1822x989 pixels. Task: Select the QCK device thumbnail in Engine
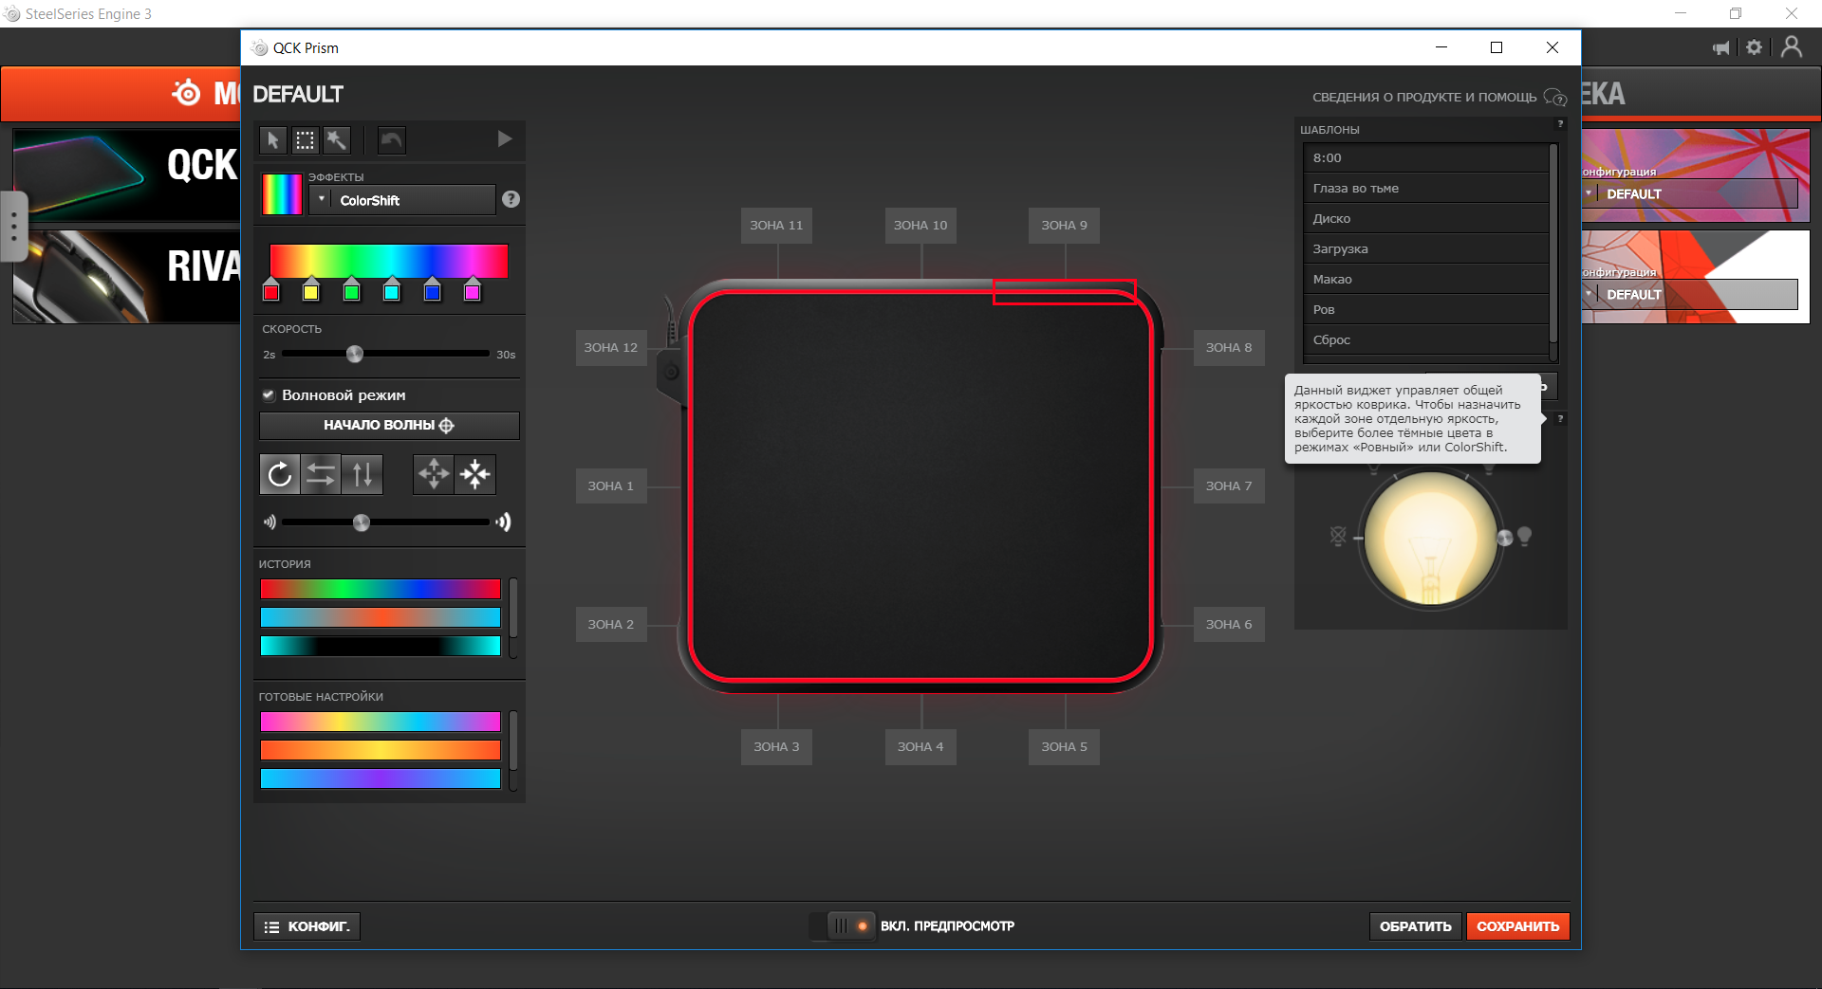(x=126, y=175)
